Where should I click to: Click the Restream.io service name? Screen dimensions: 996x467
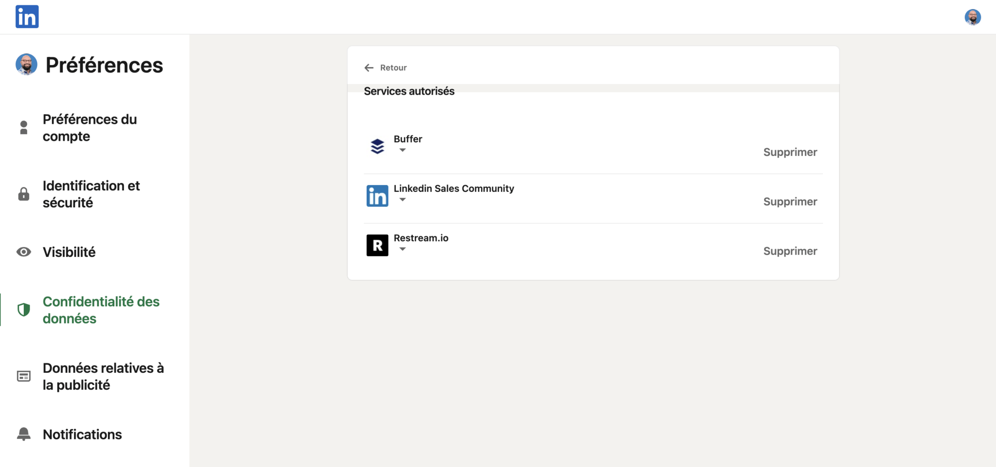click(421, 238)
